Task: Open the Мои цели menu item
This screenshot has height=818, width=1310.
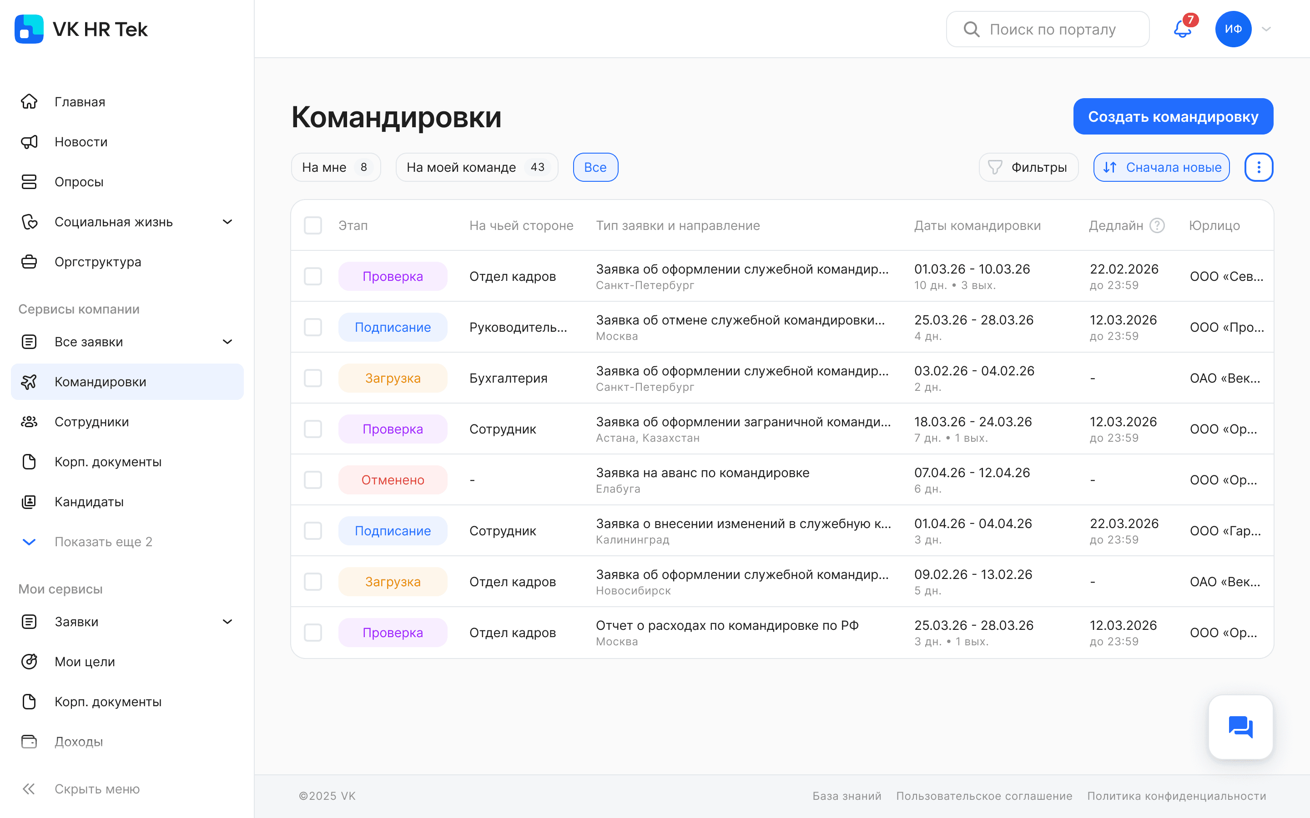Action: coord(127,662)
